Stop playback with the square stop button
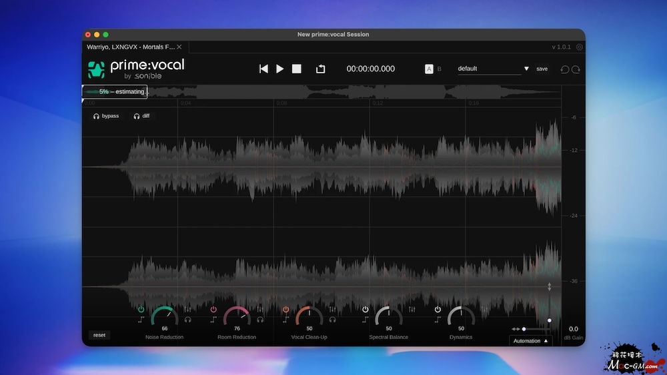 point(297,69)
